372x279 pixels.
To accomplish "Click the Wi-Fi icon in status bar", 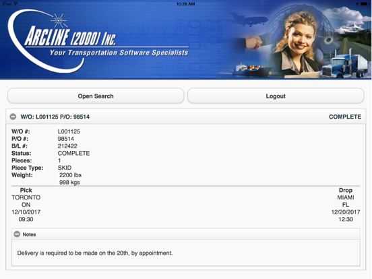I will (15, 4).
